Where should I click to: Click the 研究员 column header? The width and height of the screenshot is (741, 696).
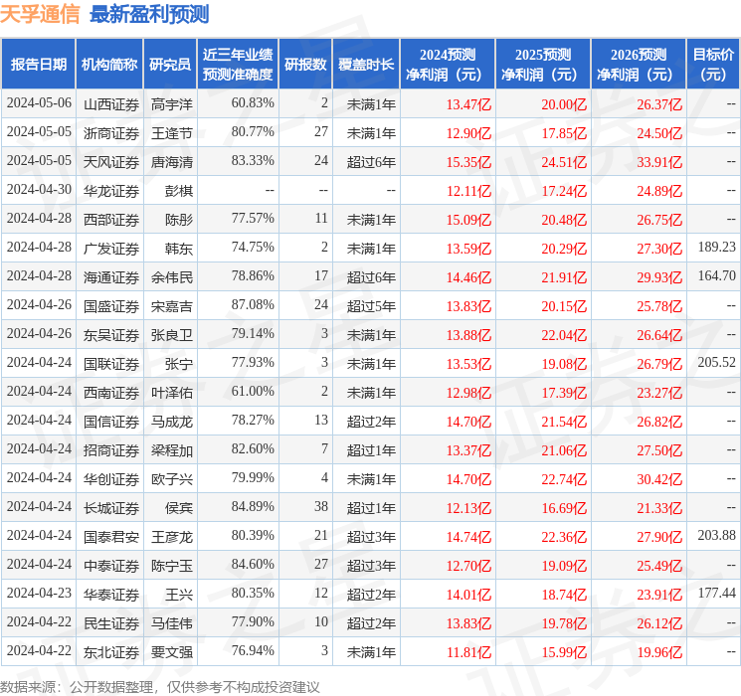[170, 65]
